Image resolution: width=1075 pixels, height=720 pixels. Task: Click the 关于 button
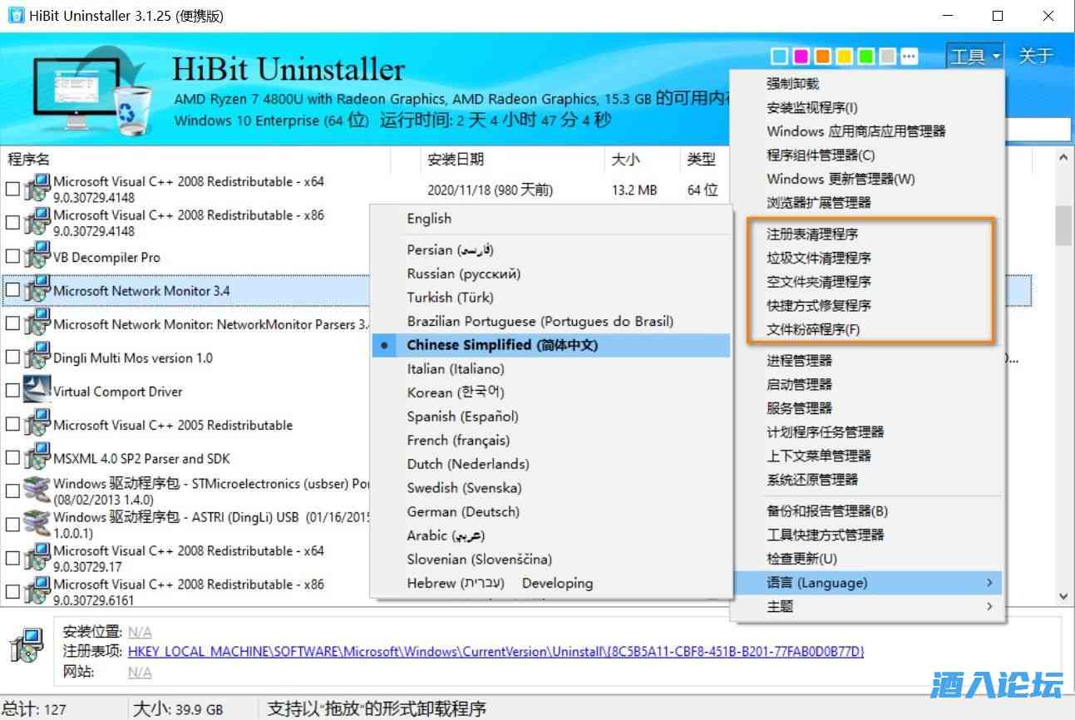[x=1035, y=57]
